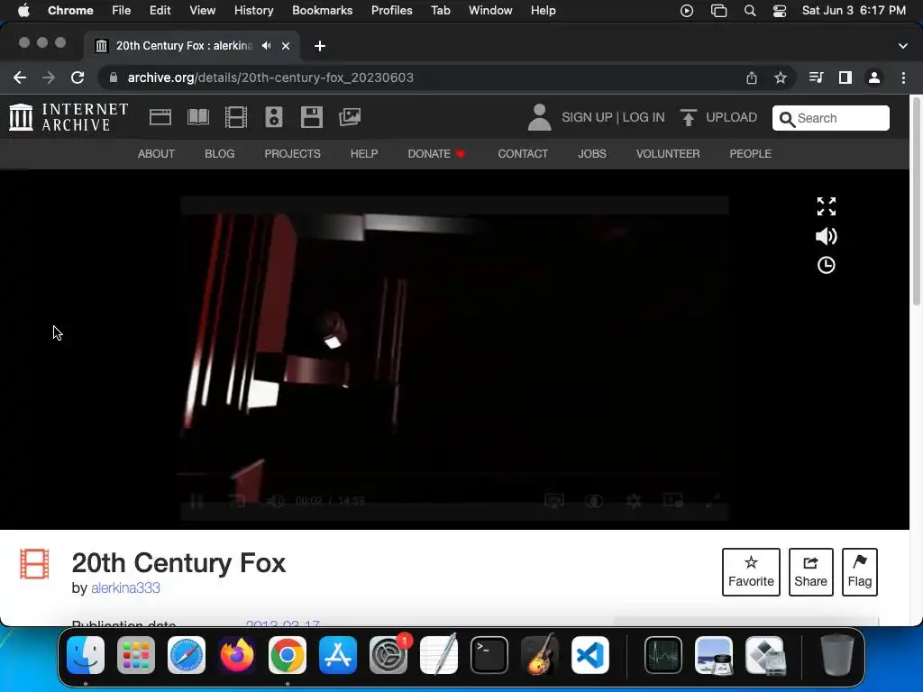
Task: Enter theater mode with the expand arrows icon
Action: coord(827,206)
